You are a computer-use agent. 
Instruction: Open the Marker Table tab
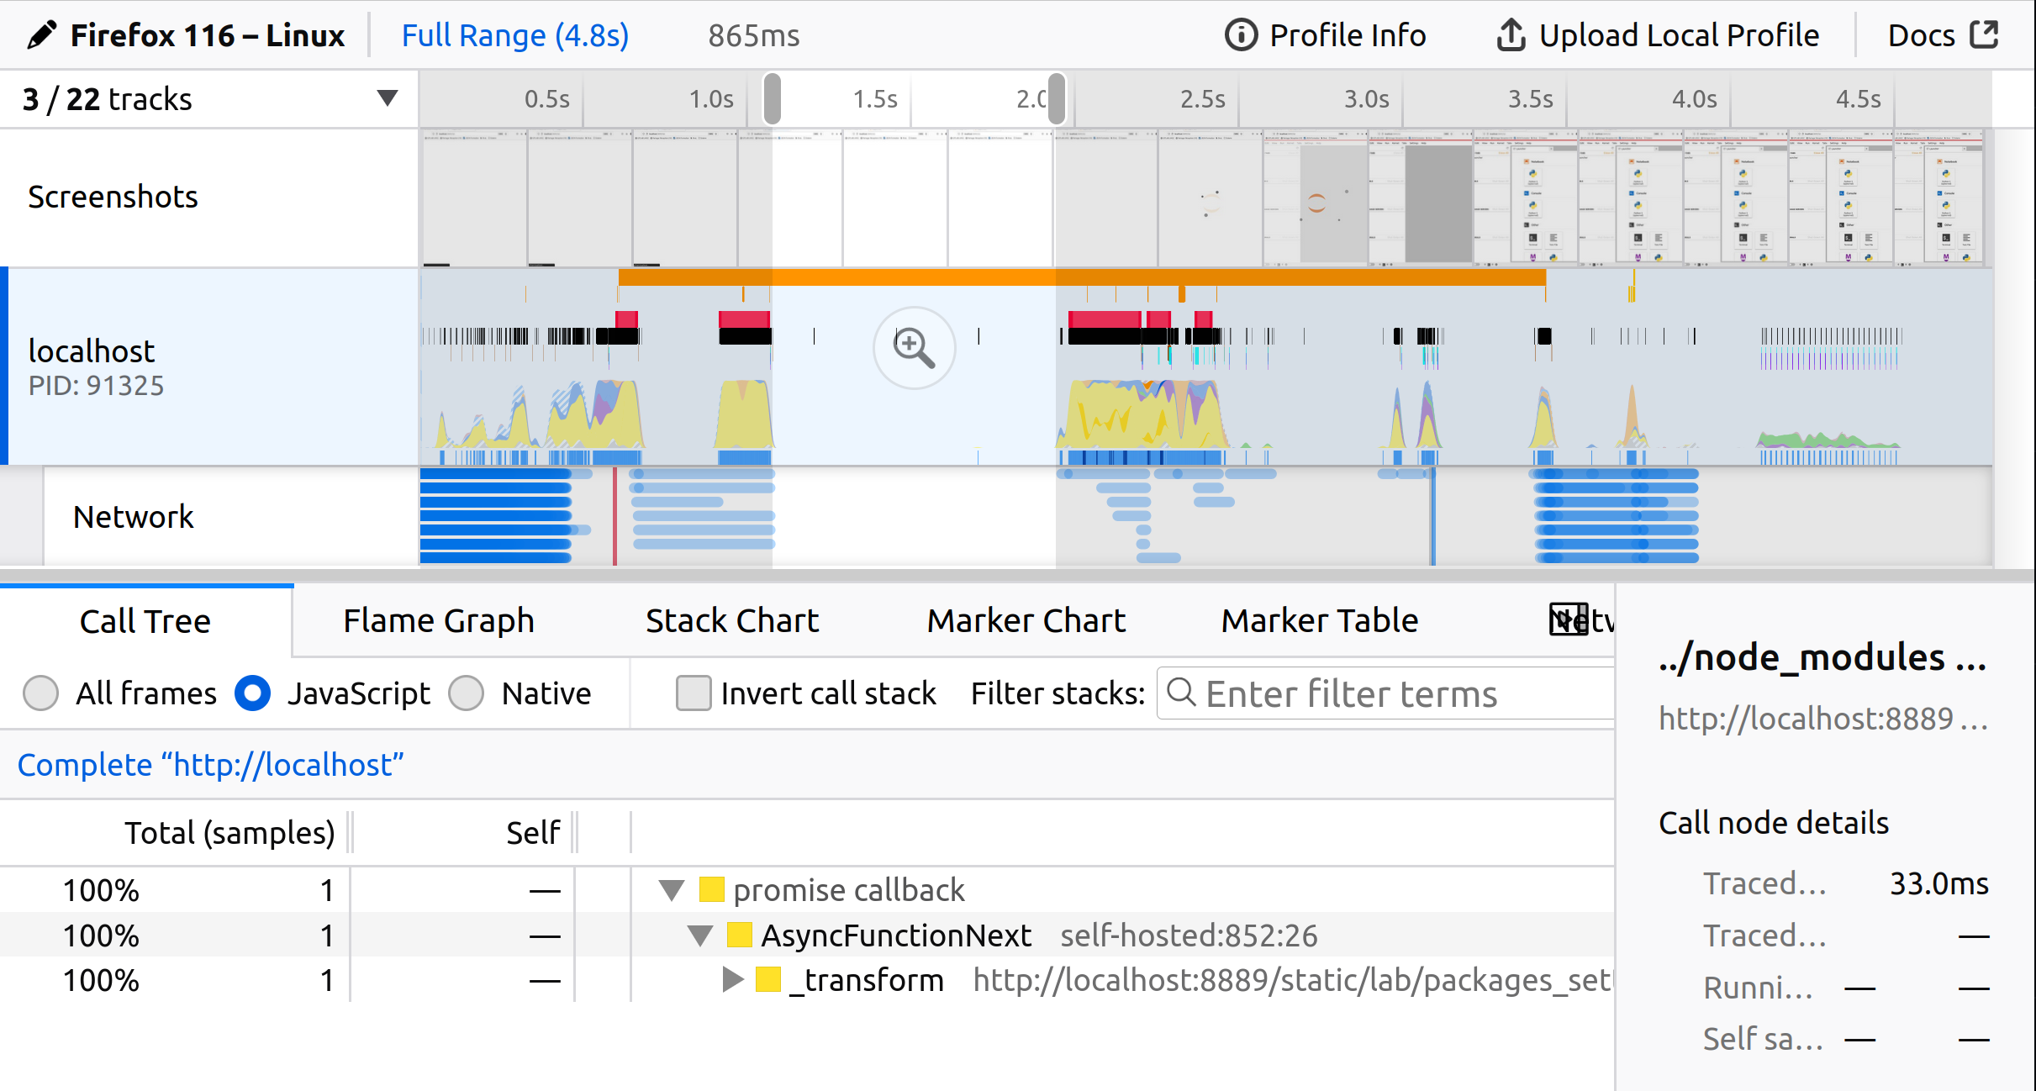1318,619
